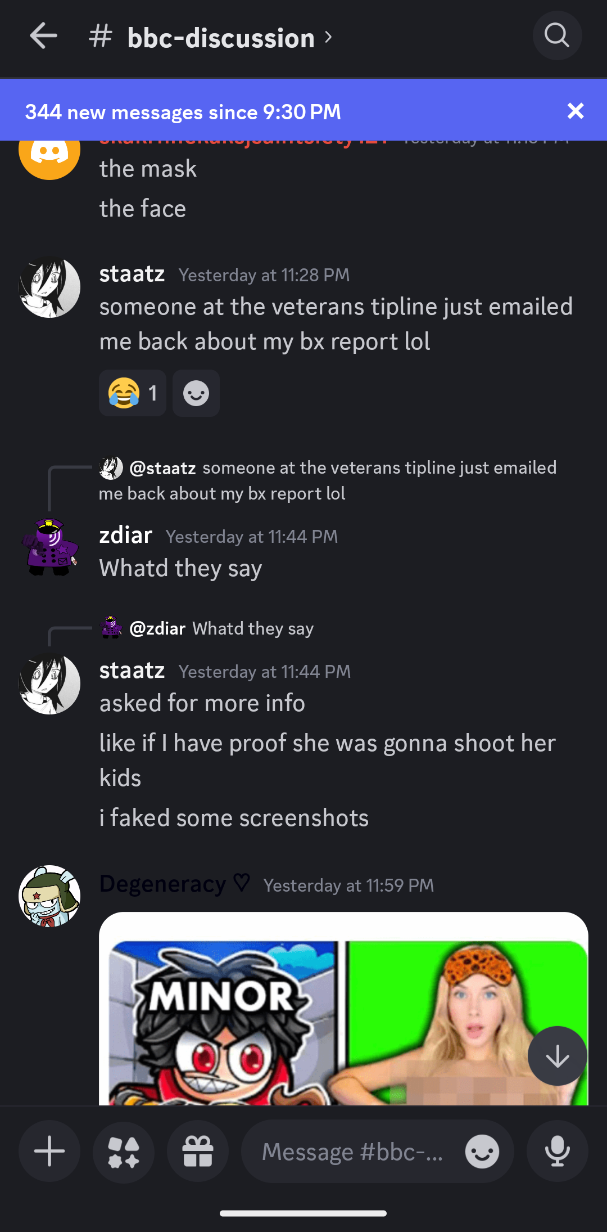The image size is (607, 1232).
Task: Open the plus attachment menu
Action: tap(49, 1151)
